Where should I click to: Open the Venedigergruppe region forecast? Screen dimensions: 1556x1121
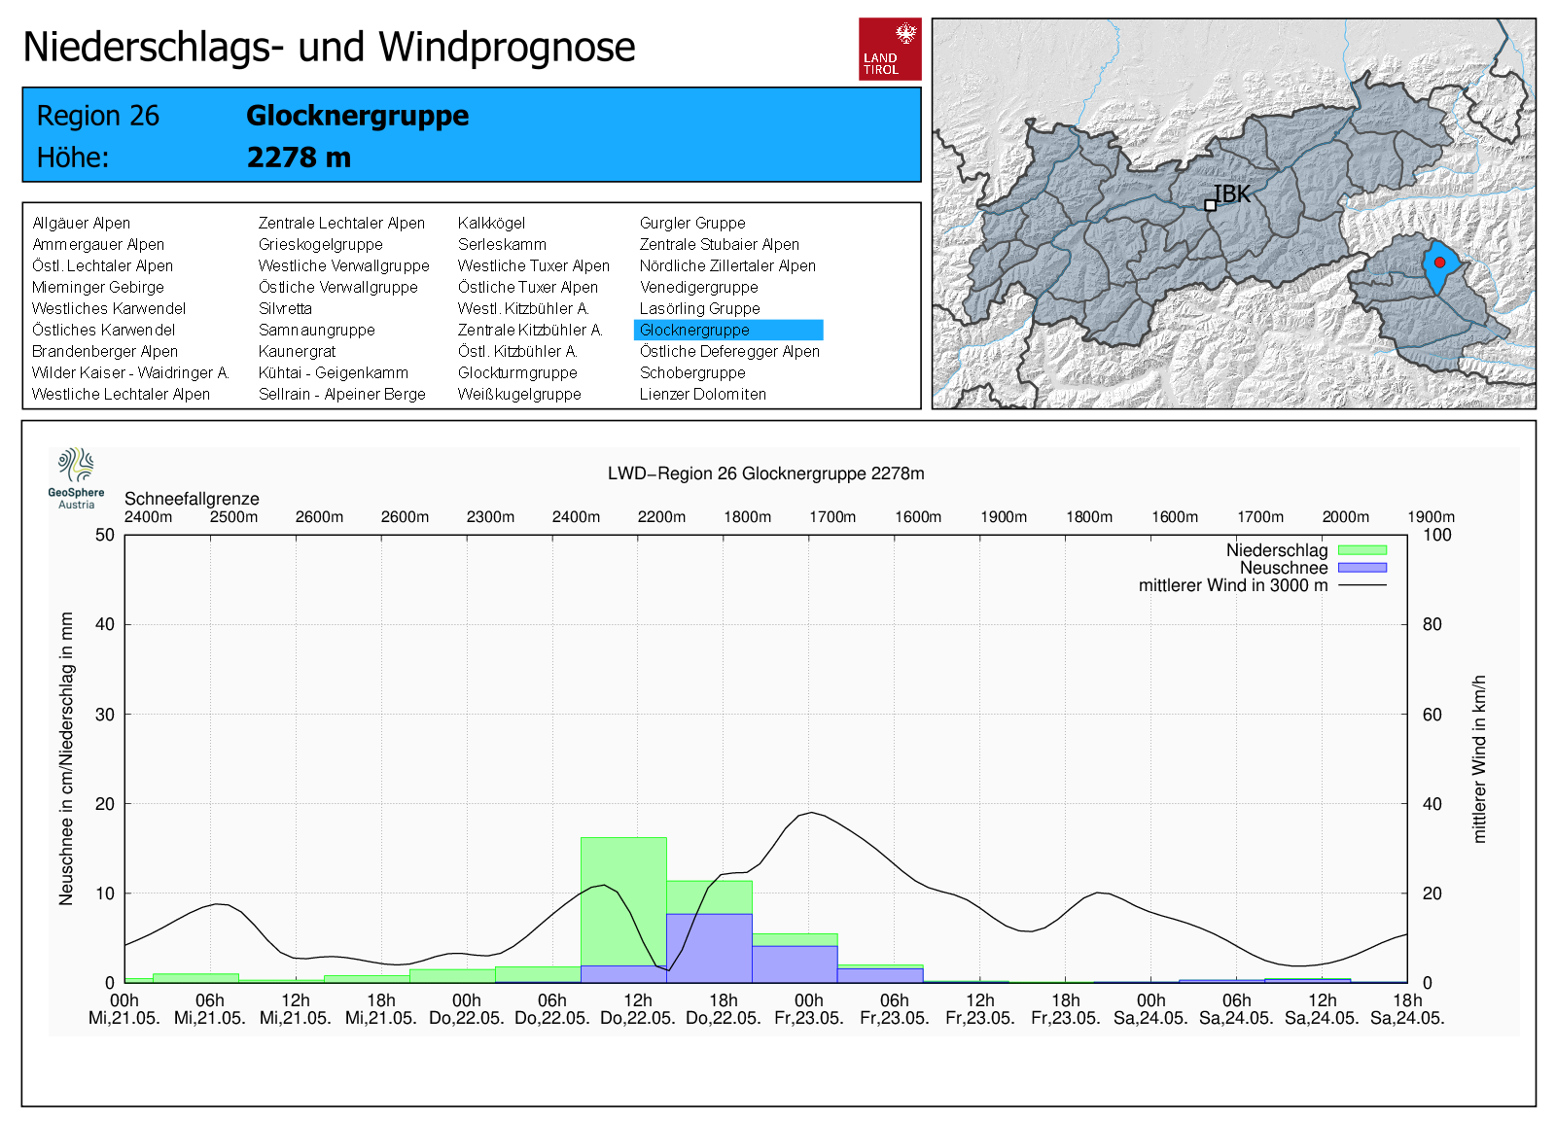click(x=698, y=287)
